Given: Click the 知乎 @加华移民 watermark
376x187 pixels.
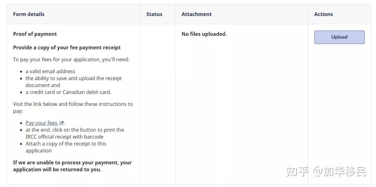Looking at the screenshot, I should pos(326,171).
